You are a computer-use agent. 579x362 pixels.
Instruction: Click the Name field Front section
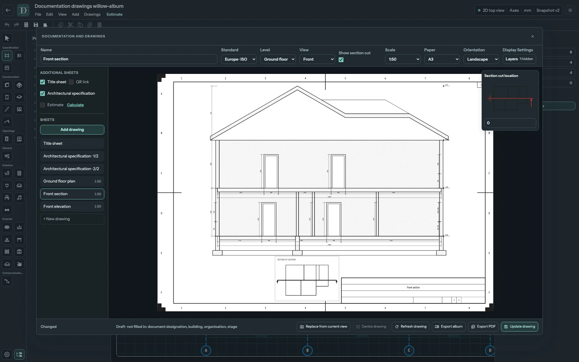[129, 59]
